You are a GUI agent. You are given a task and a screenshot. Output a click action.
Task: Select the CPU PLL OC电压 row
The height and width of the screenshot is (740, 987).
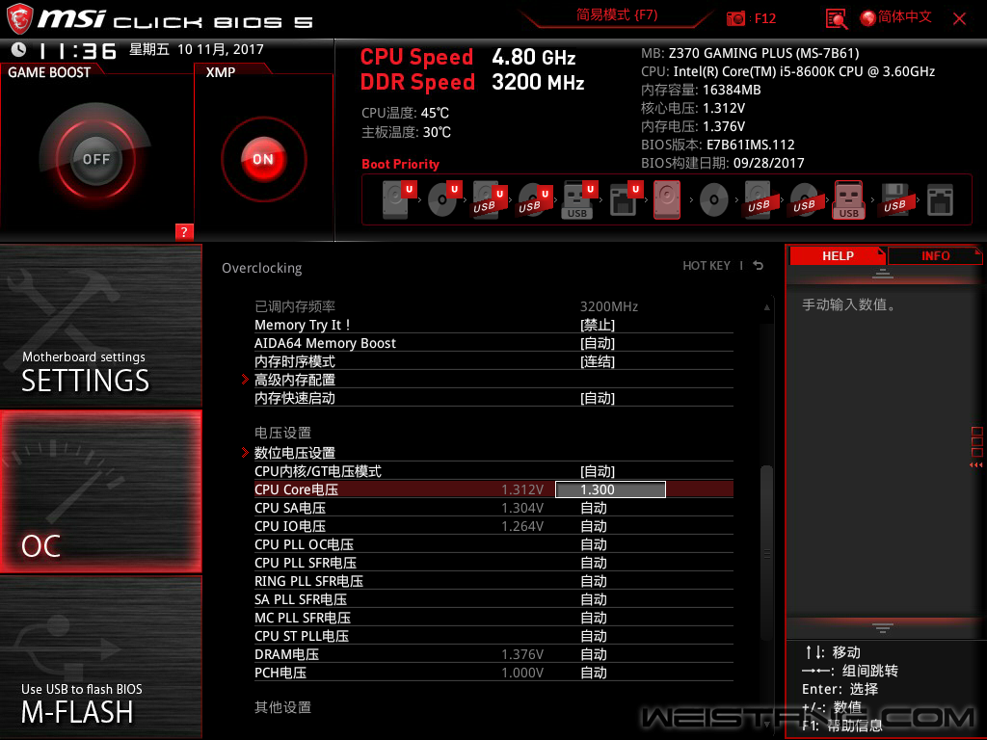(493, 543)
